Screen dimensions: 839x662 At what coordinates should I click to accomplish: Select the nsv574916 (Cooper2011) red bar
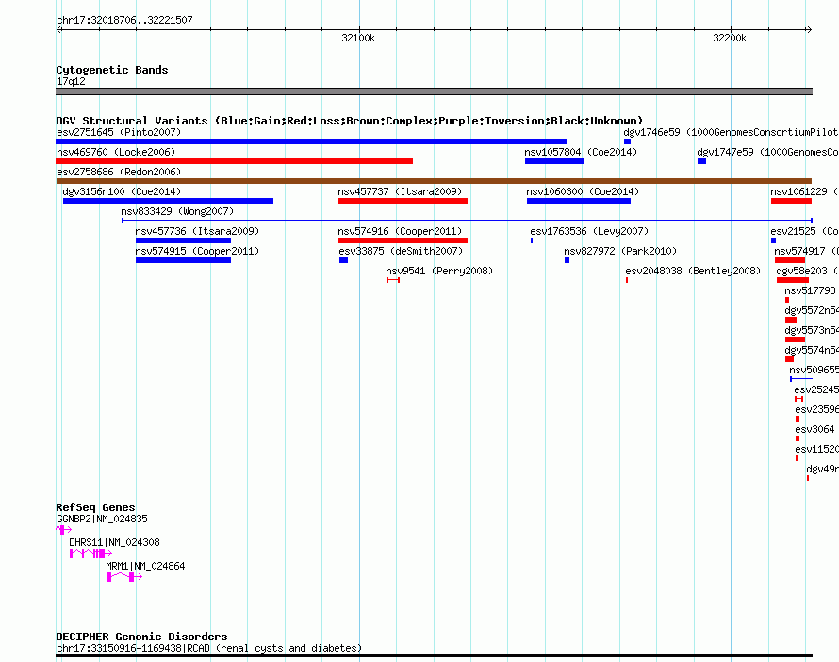point(403,240)
